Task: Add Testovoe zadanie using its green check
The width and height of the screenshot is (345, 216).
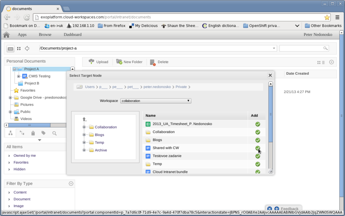Action: (x=257, y=156)
